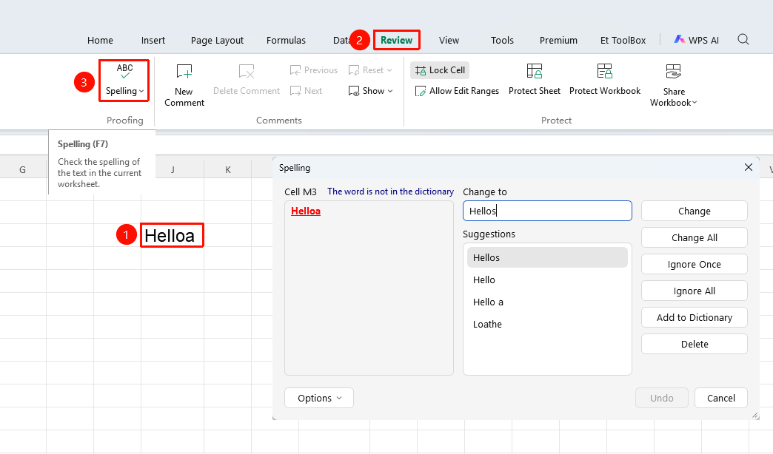Screen dimensions: 773x454
Task: Click the search magnifier icon
Action: pyautogui.click(x=743, y=39)
